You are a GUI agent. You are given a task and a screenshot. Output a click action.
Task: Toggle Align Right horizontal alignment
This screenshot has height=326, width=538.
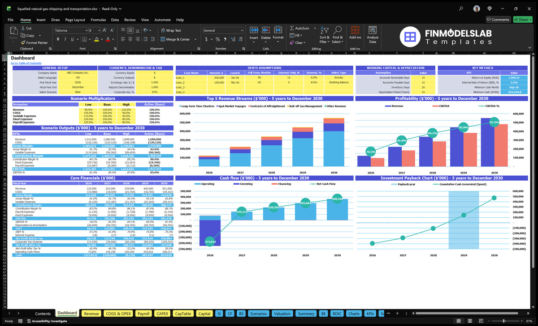[x=137, y=39]
